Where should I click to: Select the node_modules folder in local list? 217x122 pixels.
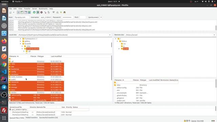point(36,77)
